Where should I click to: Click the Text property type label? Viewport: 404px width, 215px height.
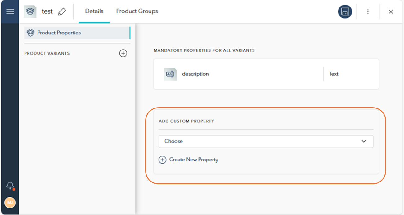point(334,74)
